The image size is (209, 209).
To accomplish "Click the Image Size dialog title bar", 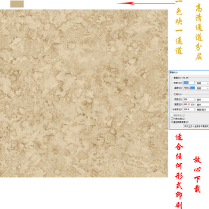I will point(189,72).
